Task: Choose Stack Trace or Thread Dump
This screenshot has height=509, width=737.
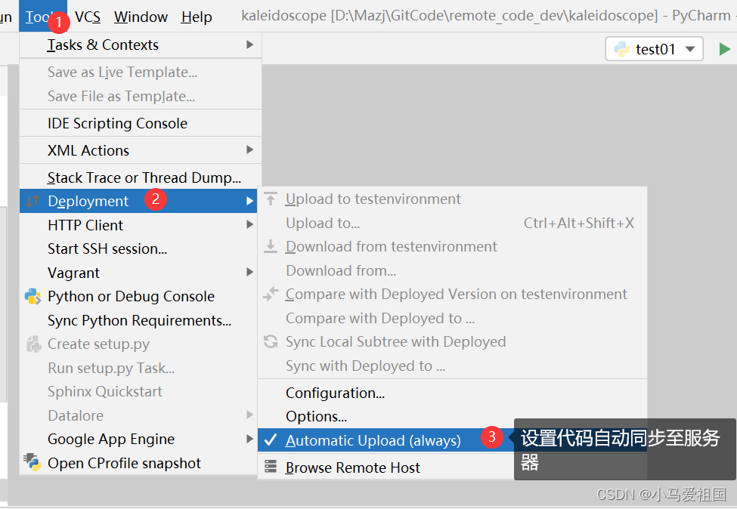Action: pos(141,177)
